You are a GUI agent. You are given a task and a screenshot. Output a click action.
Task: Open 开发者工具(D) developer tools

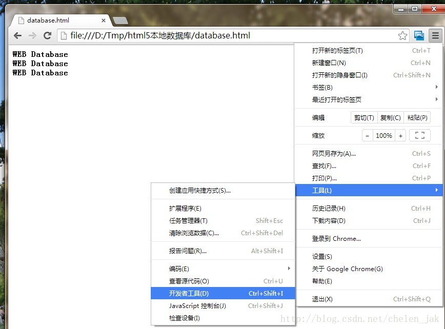(223, 293)
